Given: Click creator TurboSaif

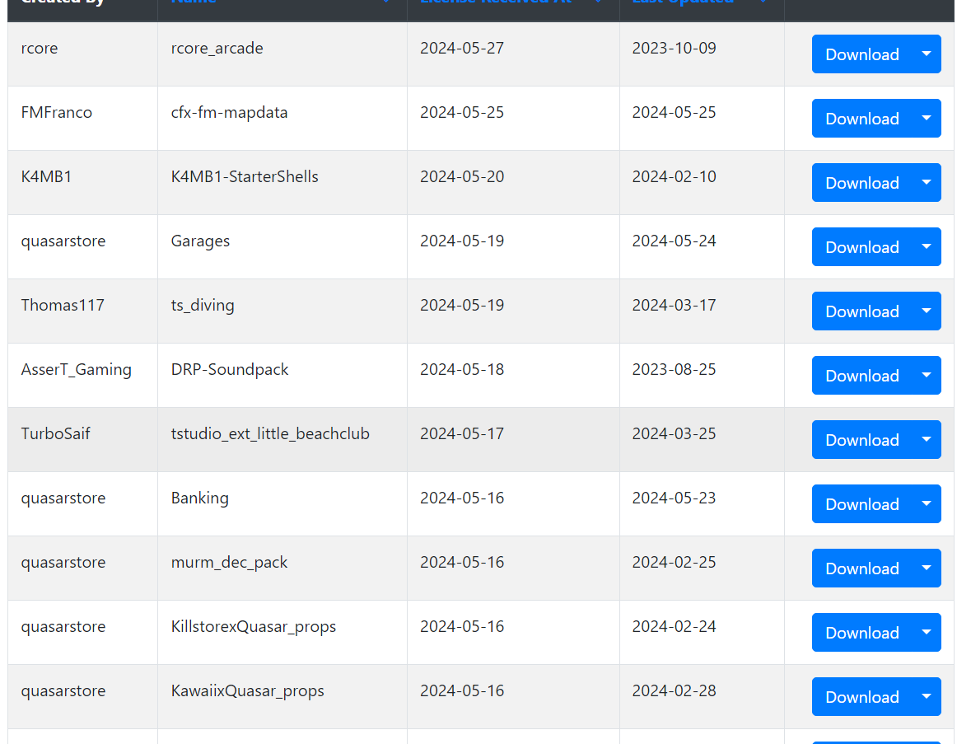Looking at the screenshot, I should tap(55, 433).
